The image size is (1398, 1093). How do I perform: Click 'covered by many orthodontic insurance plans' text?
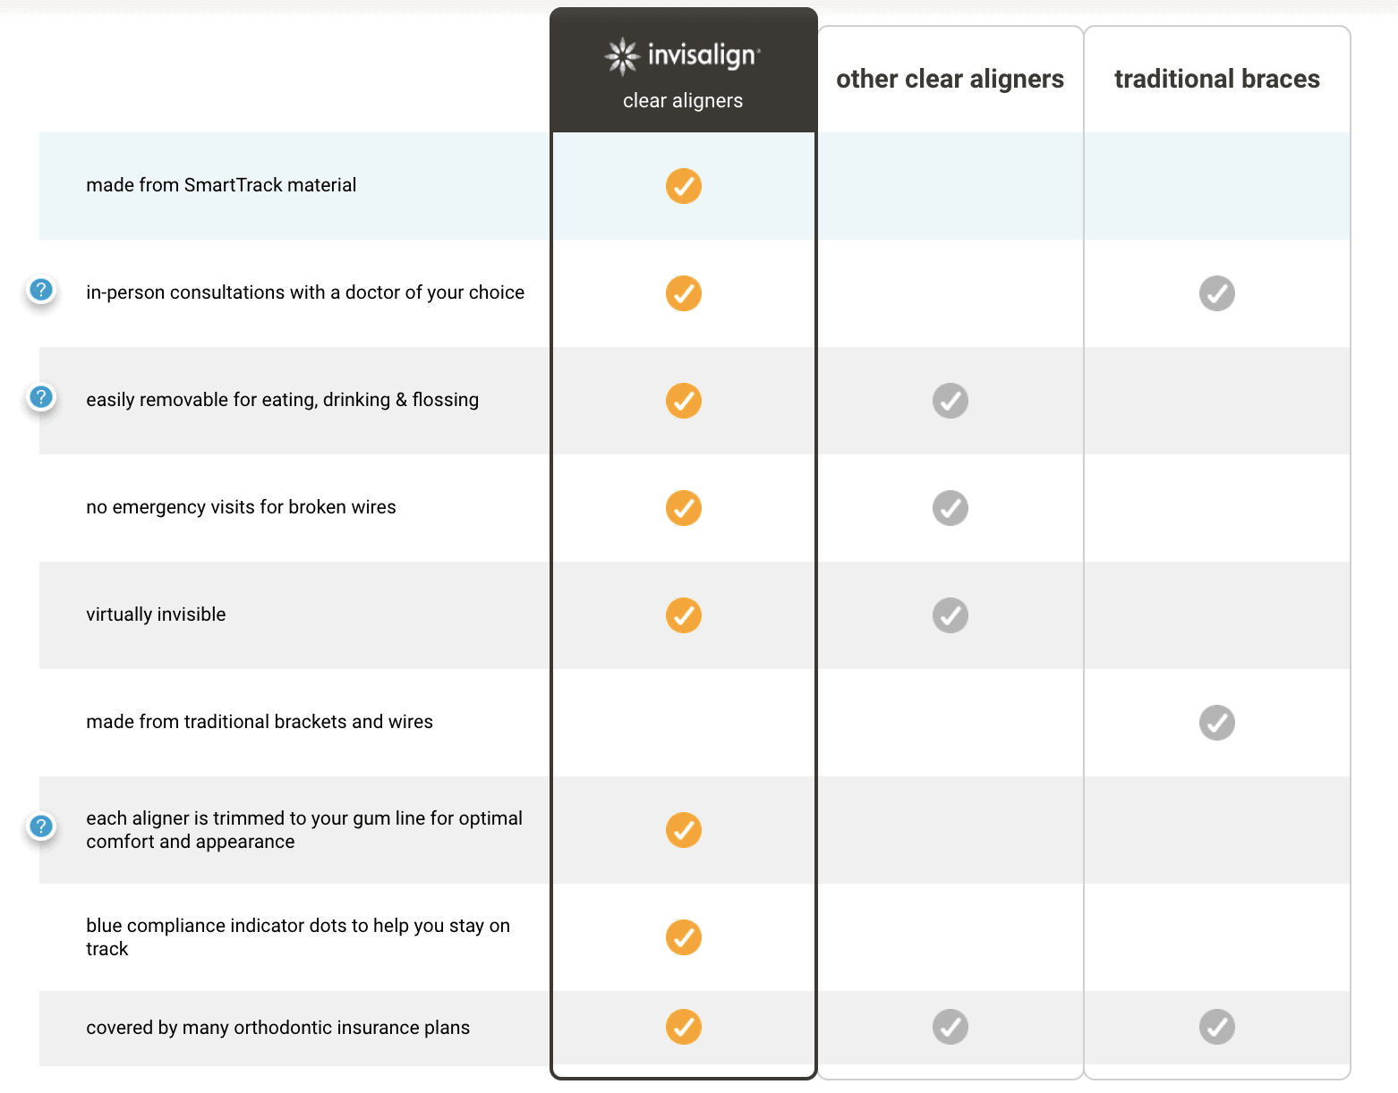tap(277, 1028)
